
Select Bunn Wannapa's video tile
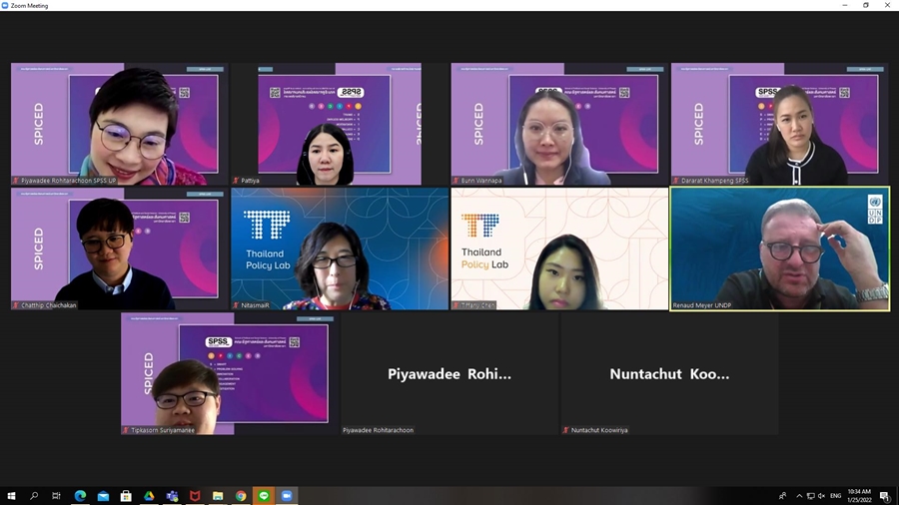pos(559,124)
